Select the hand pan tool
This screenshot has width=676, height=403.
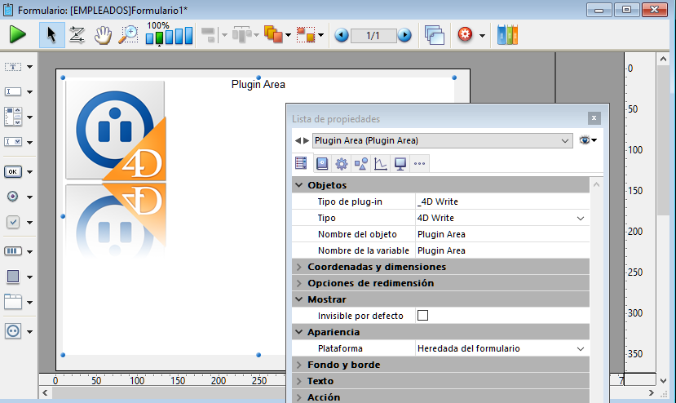[102, 35]
